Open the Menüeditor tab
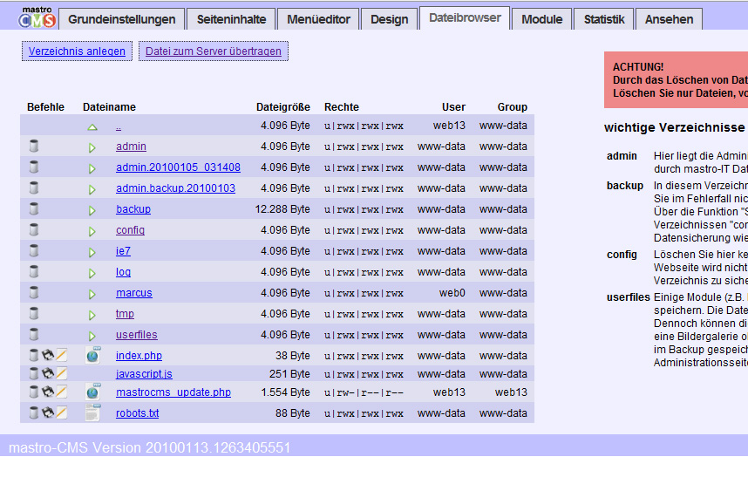 pyautogui.click(x=318, y=19)
